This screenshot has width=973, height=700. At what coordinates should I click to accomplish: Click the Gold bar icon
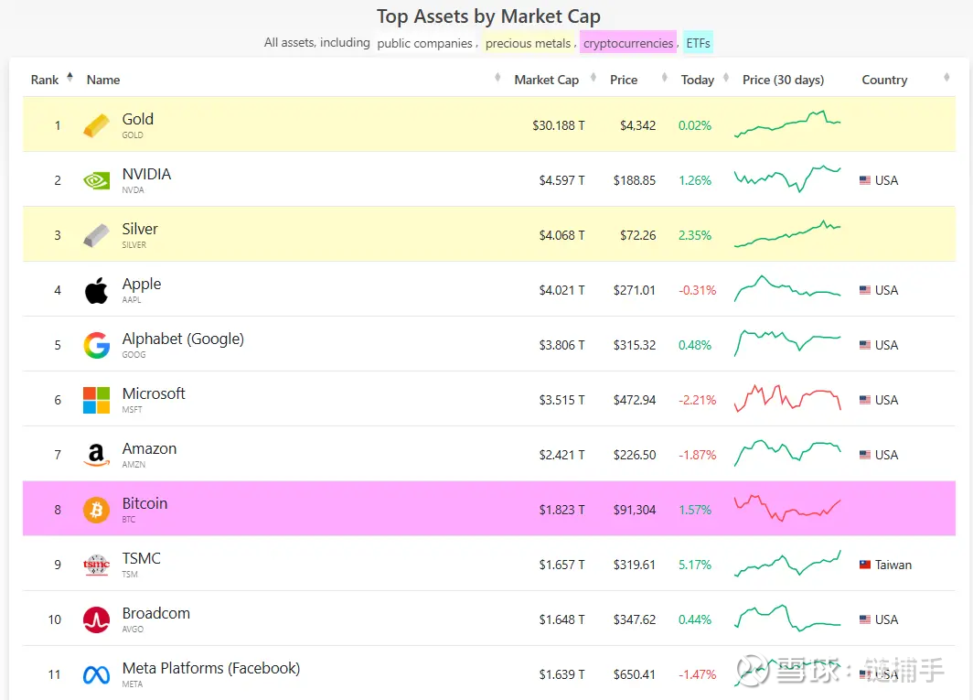click(96, 125)
